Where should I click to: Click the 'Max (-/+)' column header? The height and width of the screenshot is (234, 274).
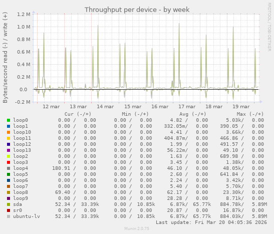pyautogui.click(x=250, y=114)
